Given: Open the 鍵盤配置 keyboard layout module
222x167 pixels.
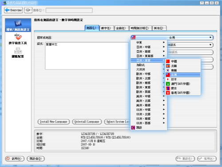Looking at the screenshot, I should (x=18, y=52).
